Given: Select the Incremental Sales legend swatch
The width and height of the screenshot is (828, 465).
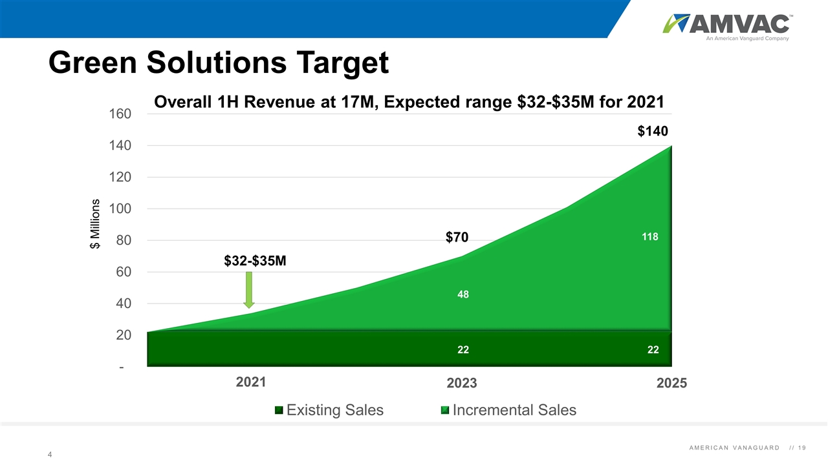Looking at the screenshot, I should pyautogui.click(x=445, y=410).
